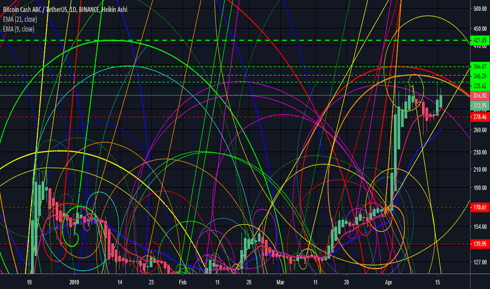Click the 348.29 green price label
This screenshot has width=490, height=289.
pos(479,76)
